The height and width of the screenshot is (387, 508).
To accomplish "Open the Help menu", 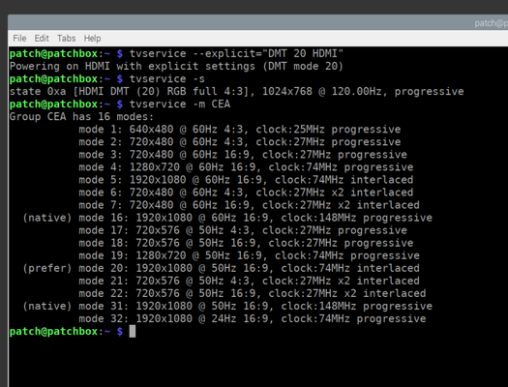I will (92, 38).
